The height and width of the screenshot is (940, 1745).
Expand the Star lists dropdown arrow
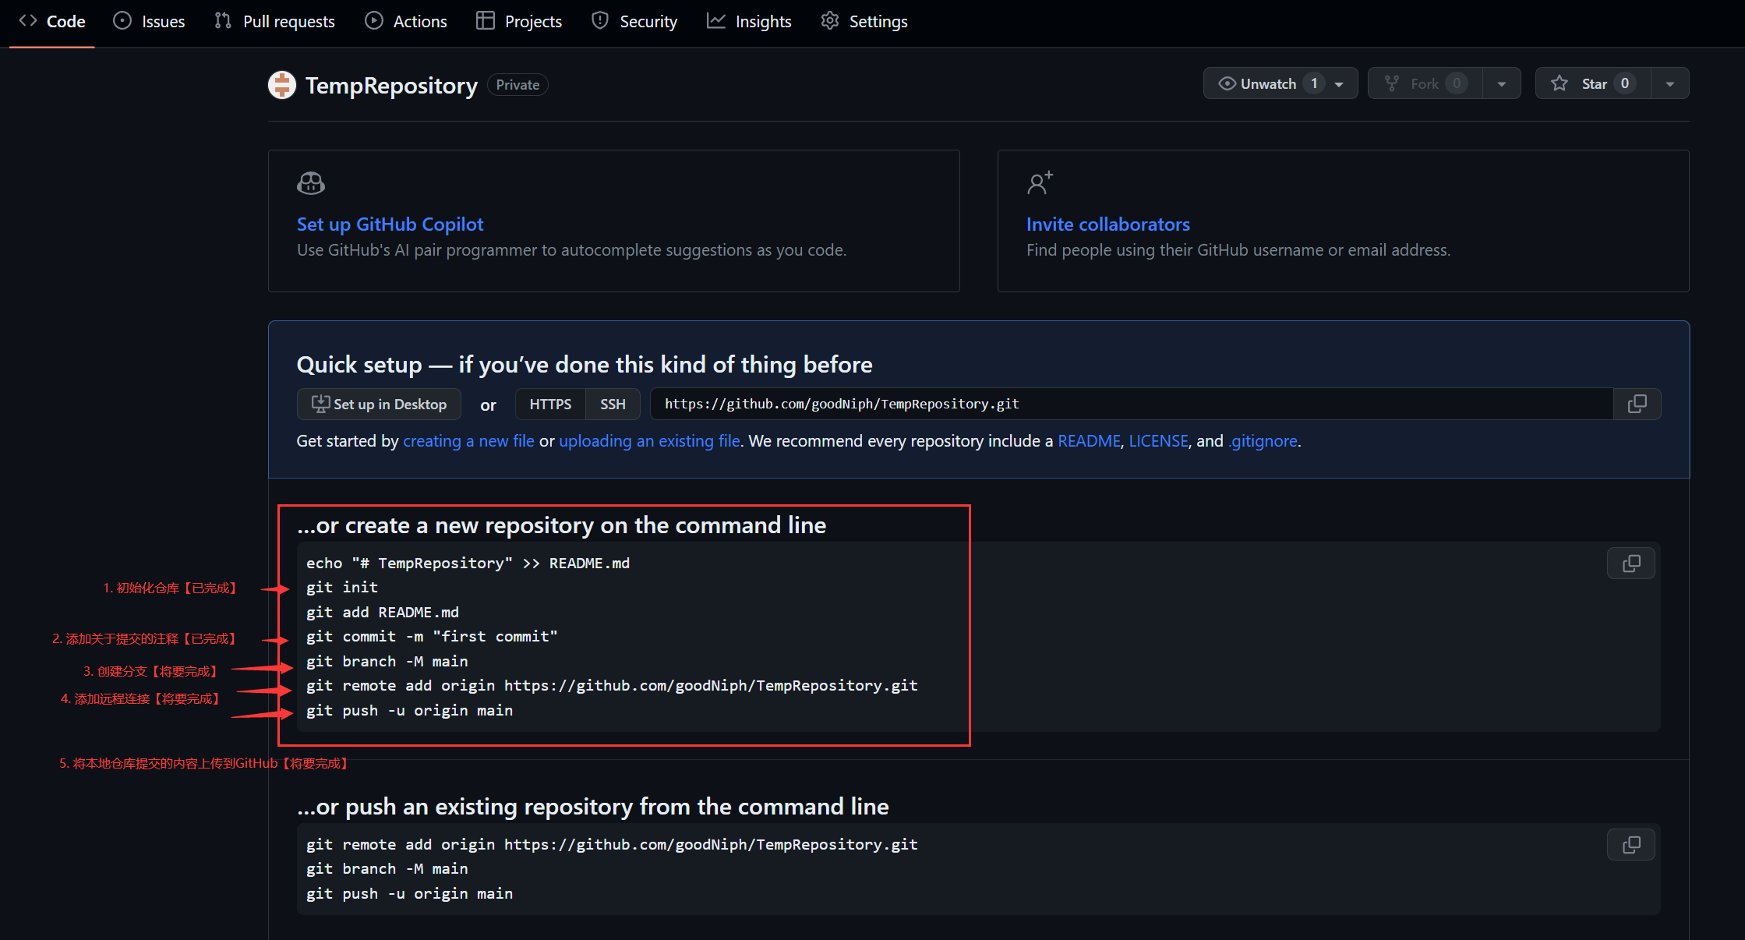pyautogui.click(x=1670, y=83)
